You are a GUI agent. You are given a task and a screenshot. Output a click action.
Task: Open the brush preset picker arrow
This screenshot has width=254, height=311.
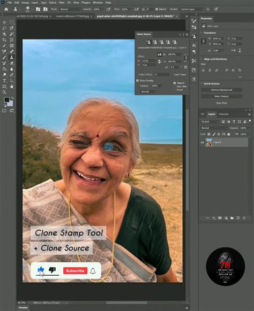click(32, 9)
